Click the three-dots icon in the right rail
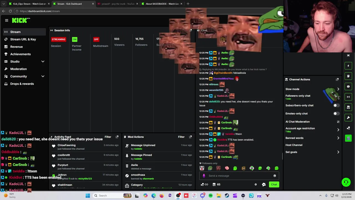 tap(348, 128)
